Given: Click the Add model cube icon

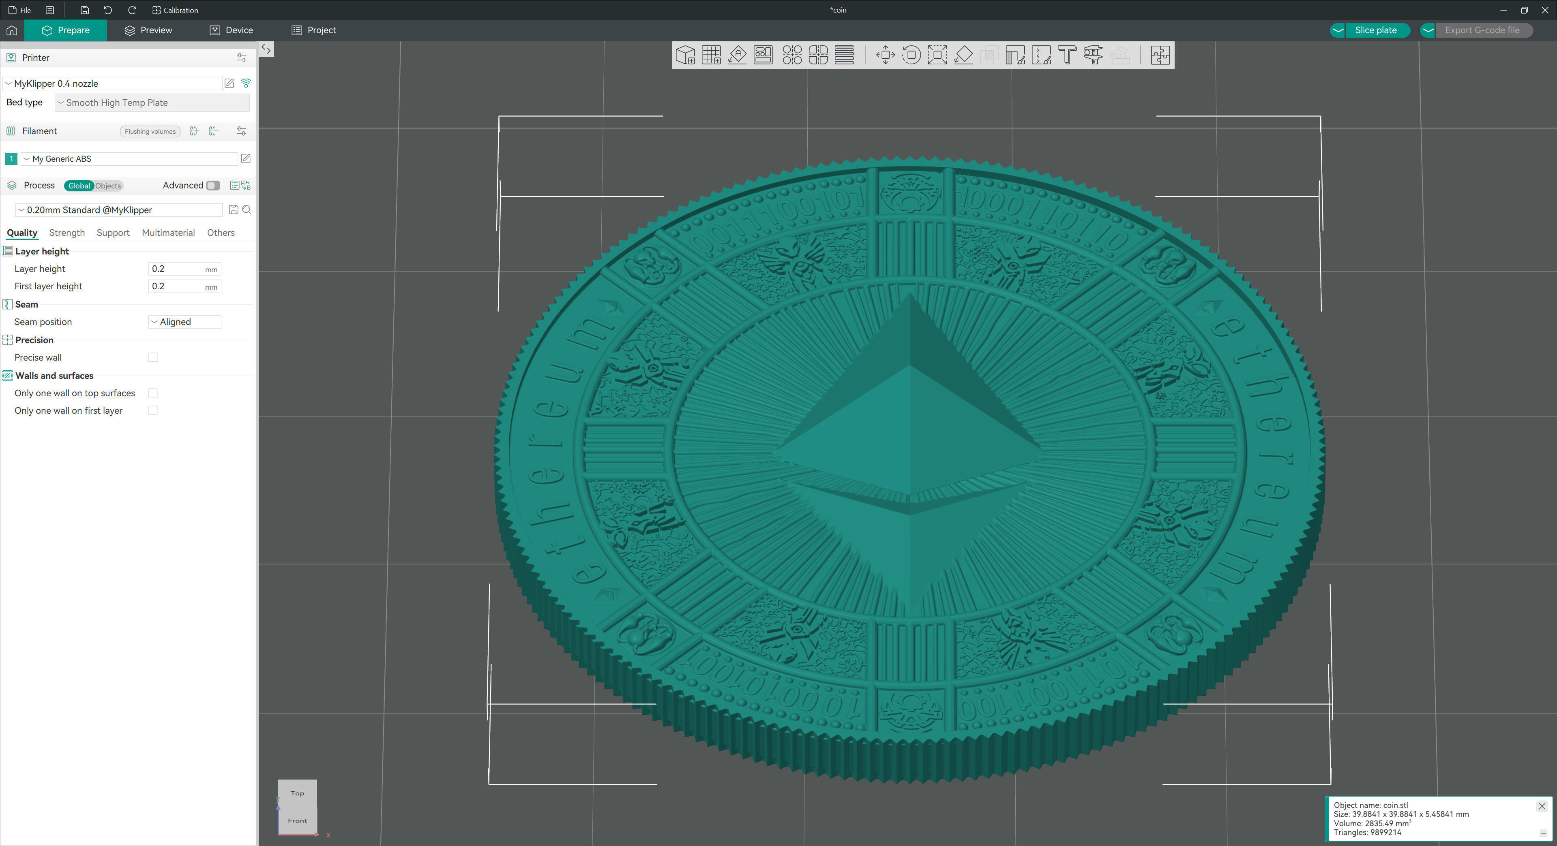Looking at the screenshot, I should coord(685,55).
